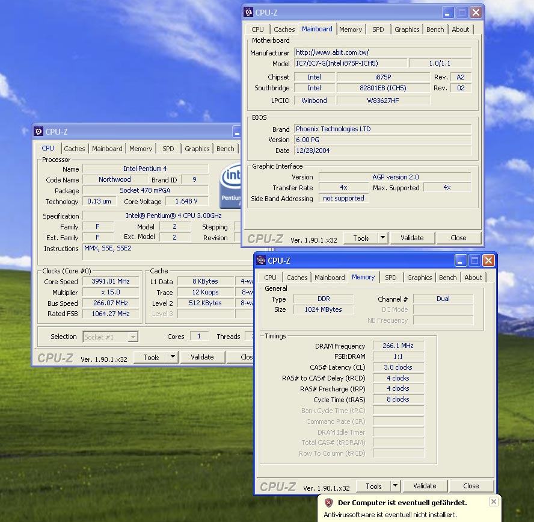Click the Core Speed 3991.01 MHz value
The height and width of the screenshot is (522, 534).
click(x=111, y=281)
